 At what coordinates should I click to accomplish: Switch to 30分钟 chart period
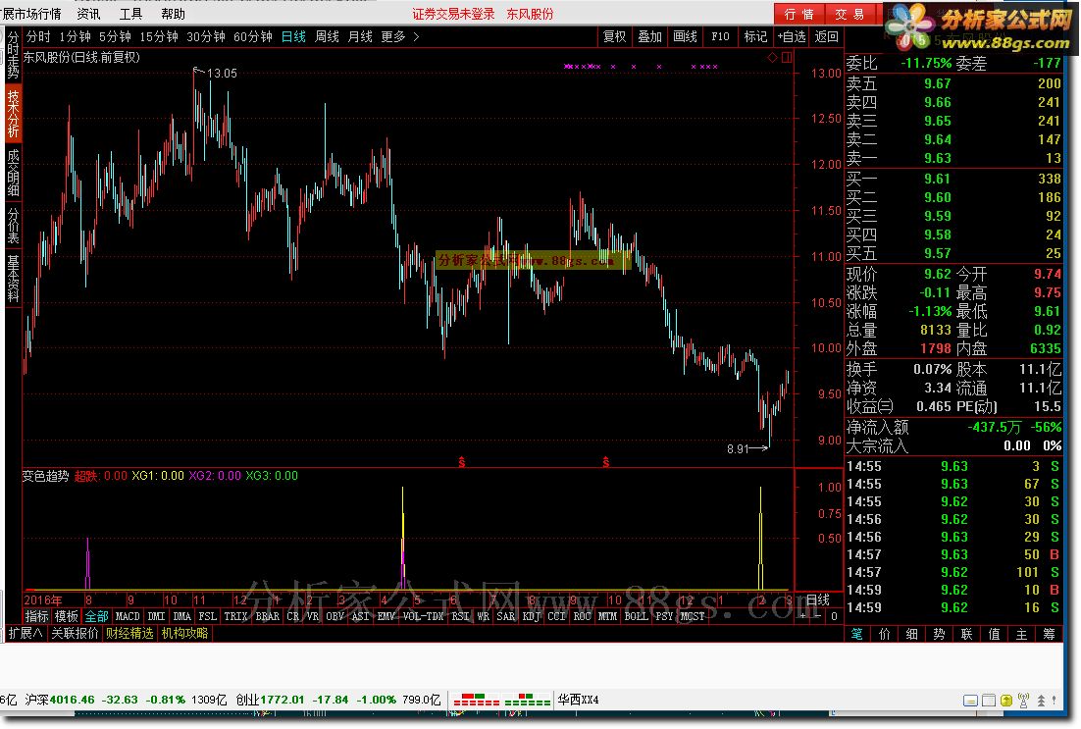[205, 36]
